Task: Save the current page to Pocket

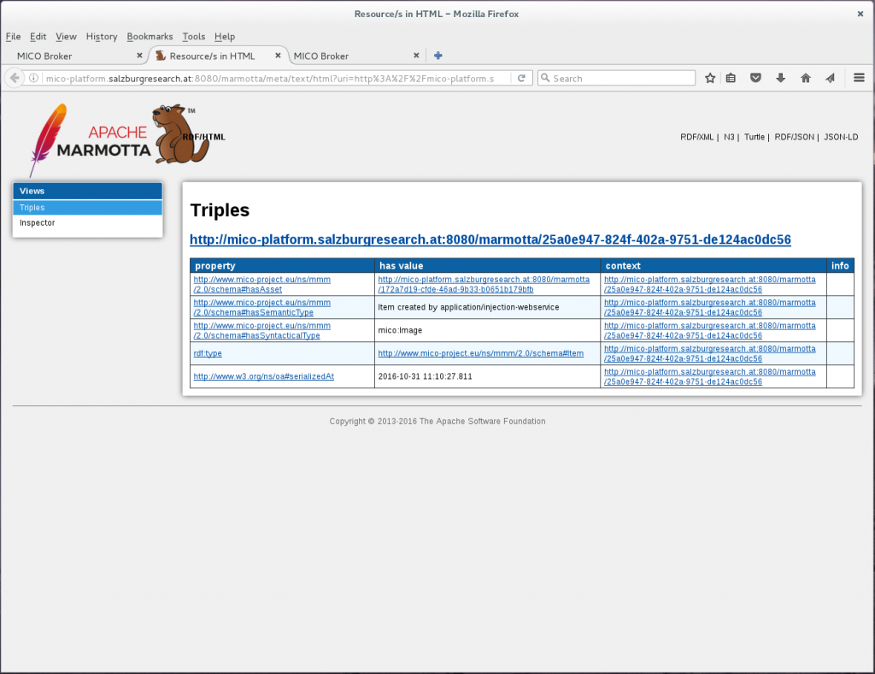Action: point(755,77)
